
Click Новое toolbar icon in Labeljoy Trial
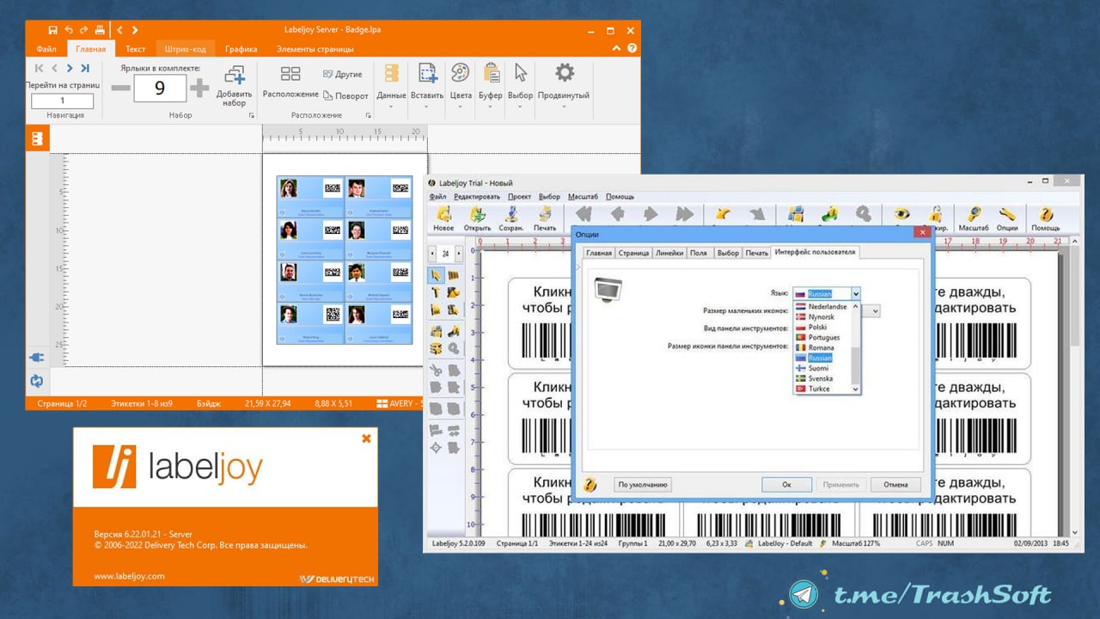[443, 218]
